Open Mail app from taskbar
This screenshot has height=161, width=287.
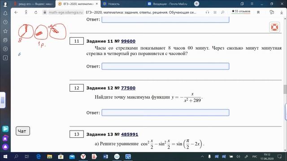(72, 157)
